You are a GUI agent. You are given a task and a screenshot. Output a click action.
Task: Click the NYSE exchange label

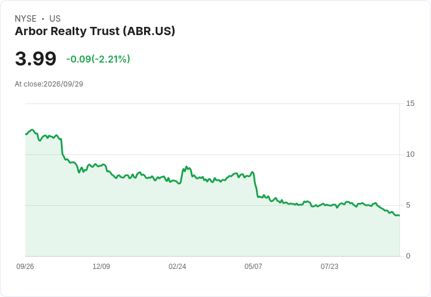26,18
